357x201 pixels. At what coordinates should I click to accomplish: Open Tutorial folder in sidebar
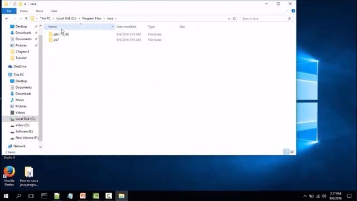[x=21, y=58]
